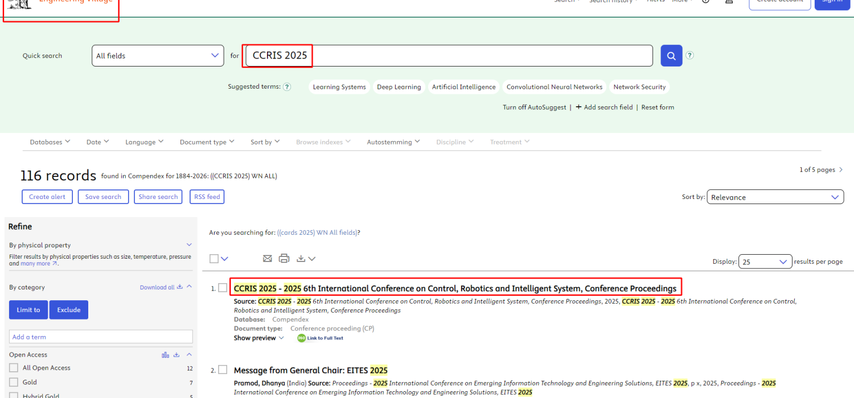
Task: Click the Save search button
Action: 103,197
